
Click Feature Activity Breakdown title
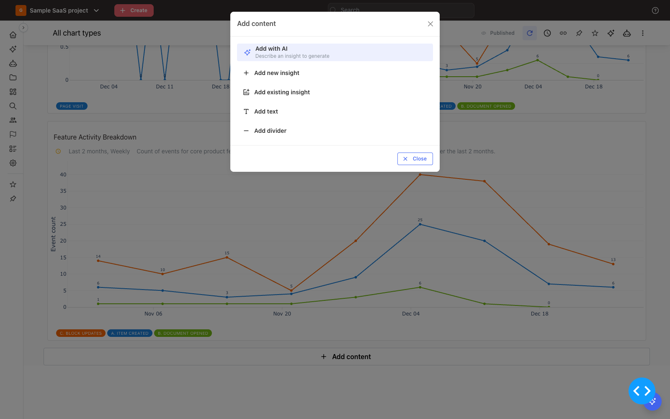pyautogui.click(x=95, y=137)
